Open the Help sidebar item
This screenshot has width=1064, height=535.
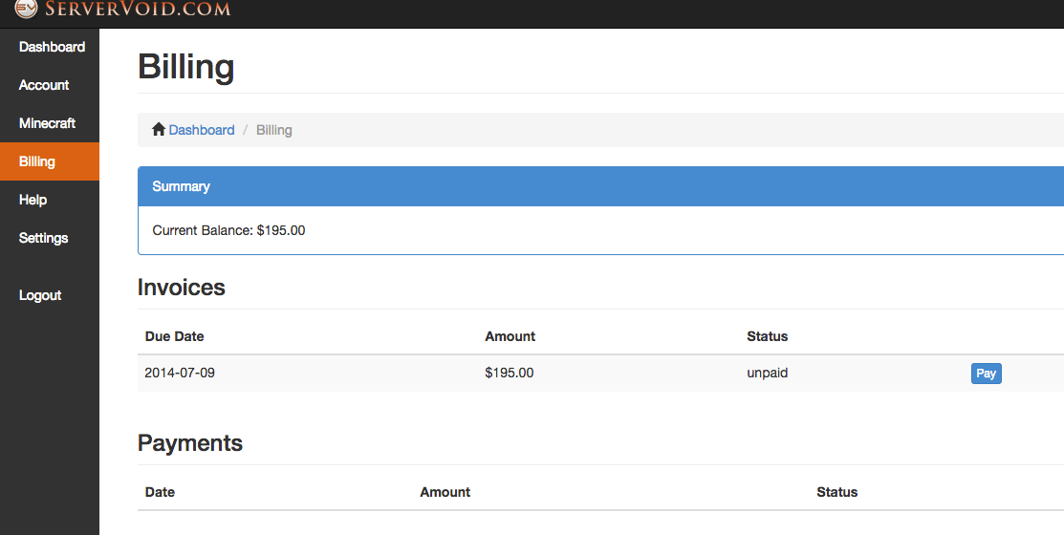point(33,200)
